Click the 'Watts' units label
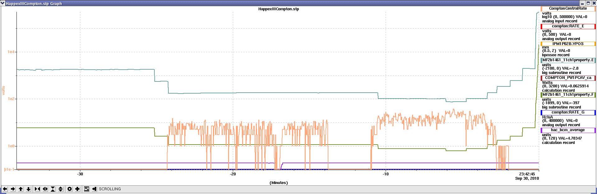The height and width of the screenshot is (194, 597). click(x=547, y=83)
